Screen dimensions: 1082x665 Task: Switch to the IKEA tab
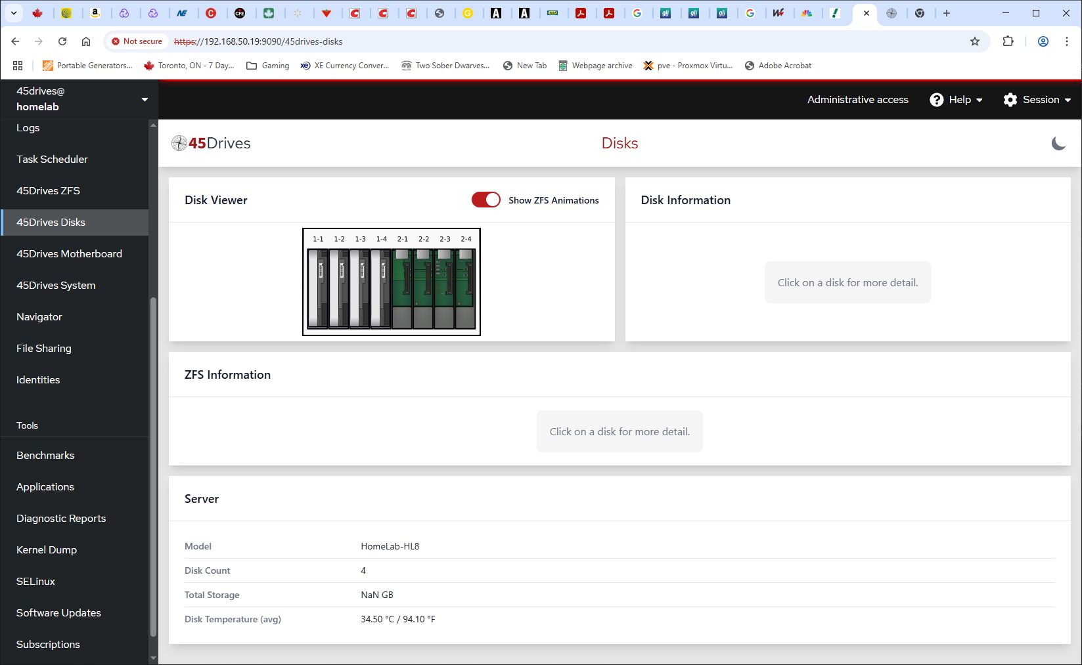click(x=552, y=13)
